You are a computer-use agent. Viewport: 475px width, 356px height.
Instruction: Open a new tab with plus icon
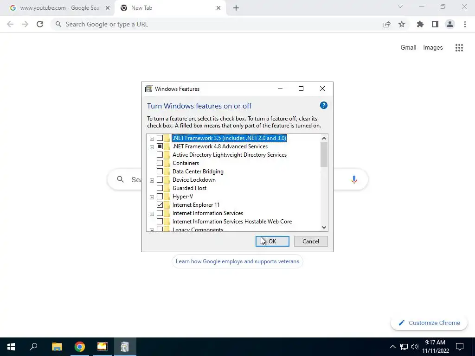click(x=236, y=8)
